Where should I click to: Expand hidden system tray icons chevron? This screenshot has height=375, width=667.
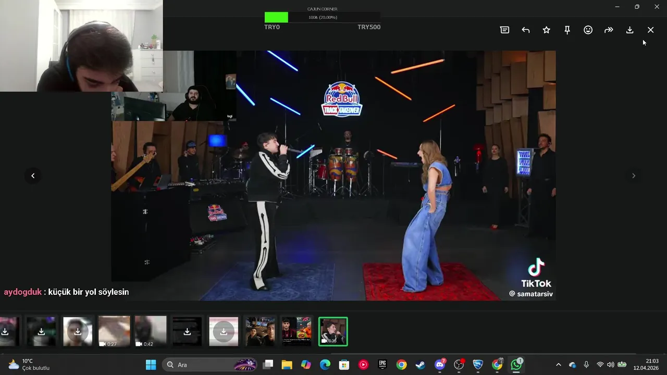point(559,365)
